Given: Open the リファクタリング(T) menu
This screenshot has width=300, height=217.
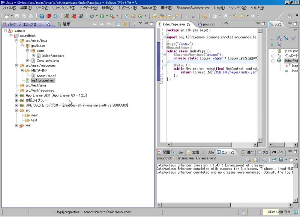Looking at the screenshot, I should [64, 8].
